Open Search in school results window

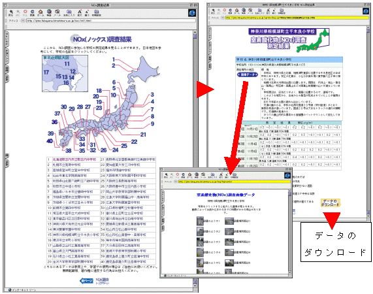tap(244, 11)
